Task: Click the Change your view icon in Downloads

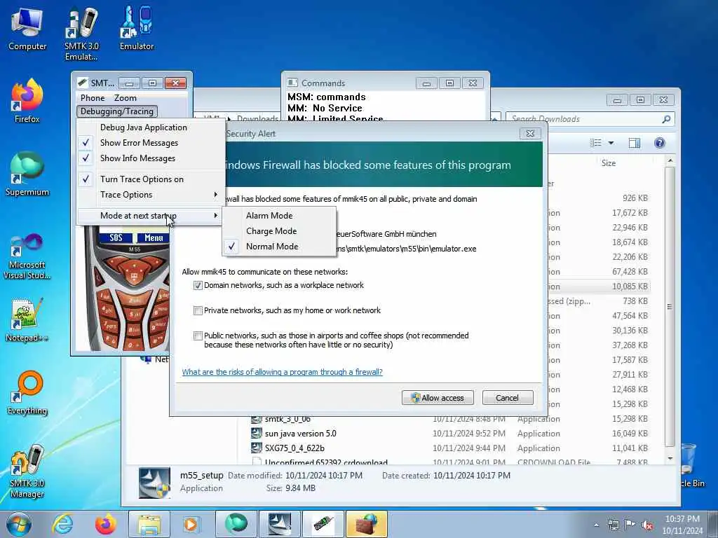Action: coord(596,143)
